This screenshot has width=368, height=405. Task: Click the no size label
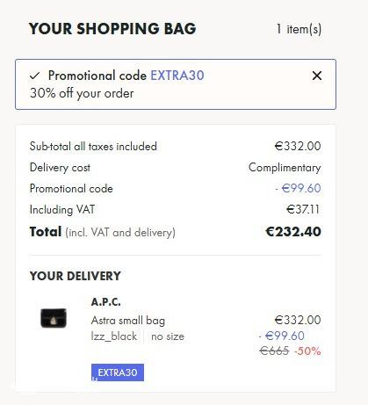(x=168, y=336)
